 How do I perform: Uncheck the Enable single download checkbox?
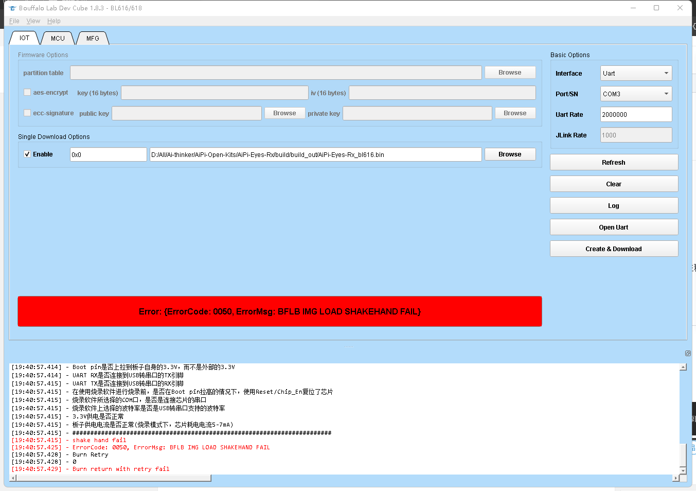27,154
